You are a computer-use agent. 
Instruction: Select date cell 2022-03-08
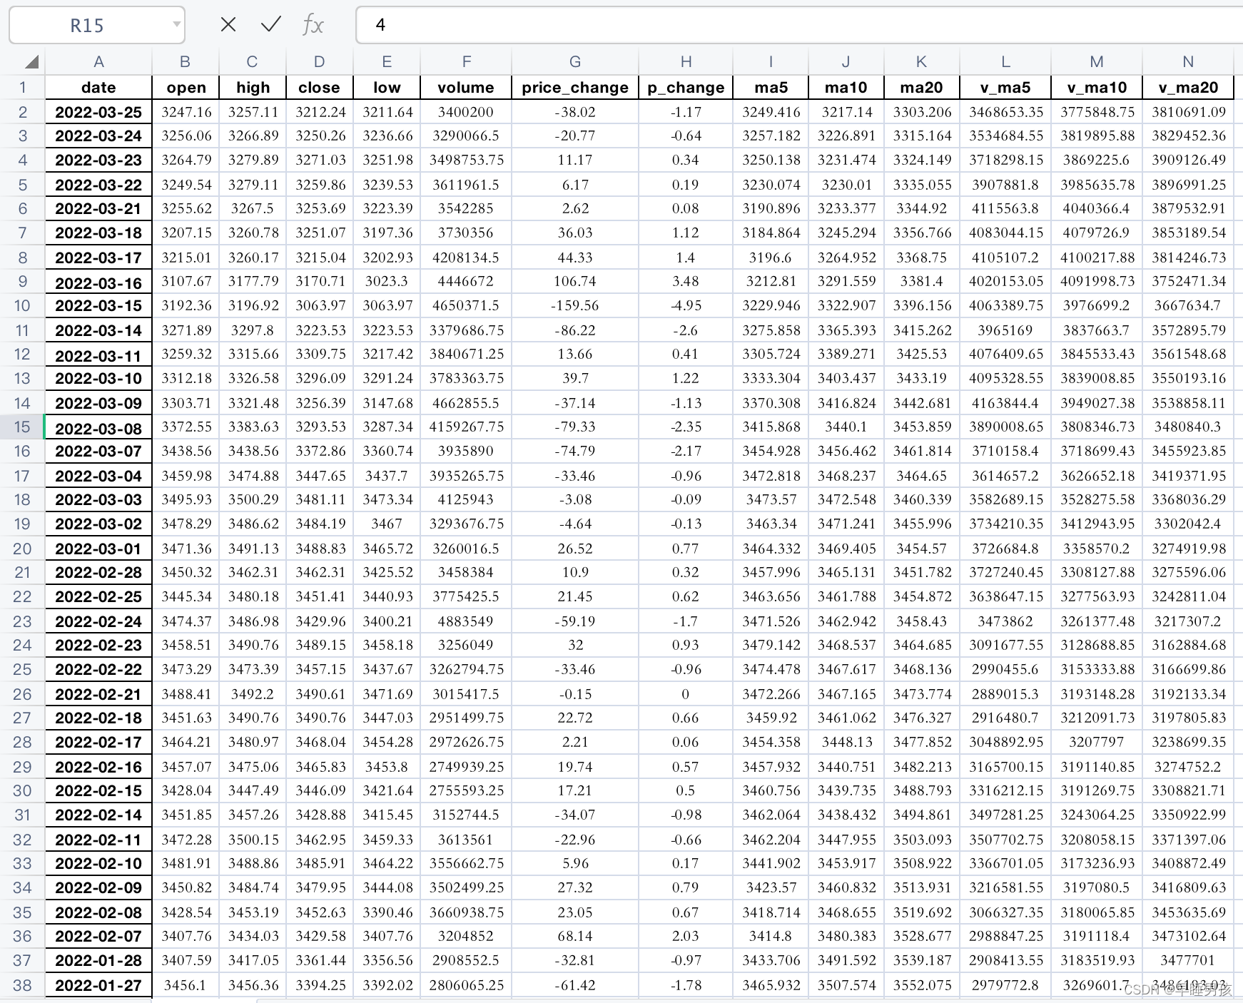tap(98, 428)
